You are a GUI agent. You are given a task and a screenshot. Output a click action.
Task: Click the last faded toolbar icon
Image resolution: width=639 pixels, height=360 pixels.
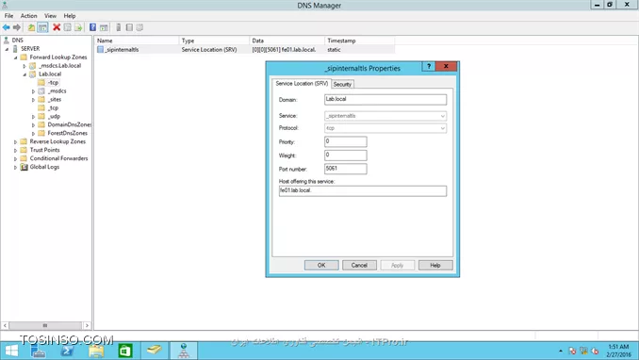point(139,27)
